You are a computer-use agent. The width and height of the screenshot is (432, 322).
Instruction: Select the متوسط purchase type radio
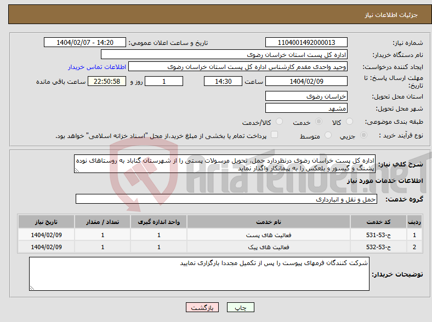tap(328, 135)
